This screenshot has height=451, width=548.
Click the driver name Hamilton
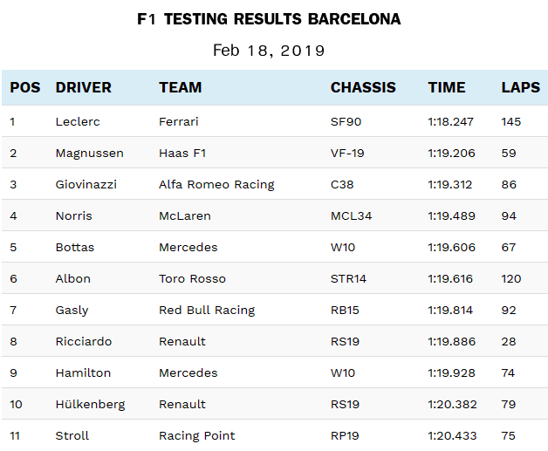coord(83,372)
